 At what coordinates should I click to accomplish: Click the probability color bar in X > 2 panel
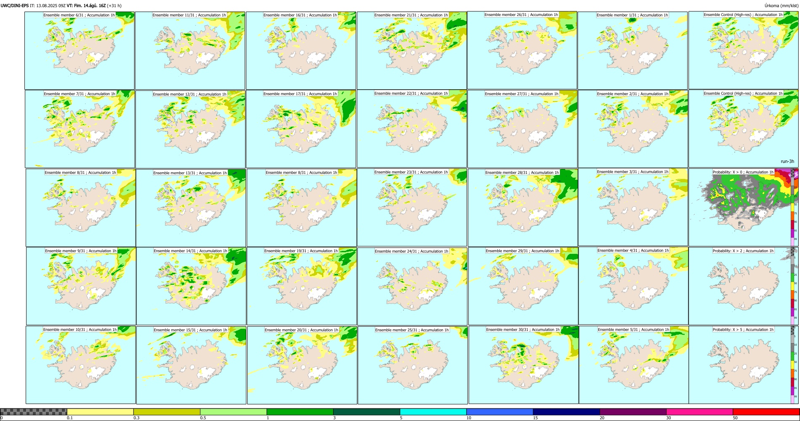[x=793, y=286]
